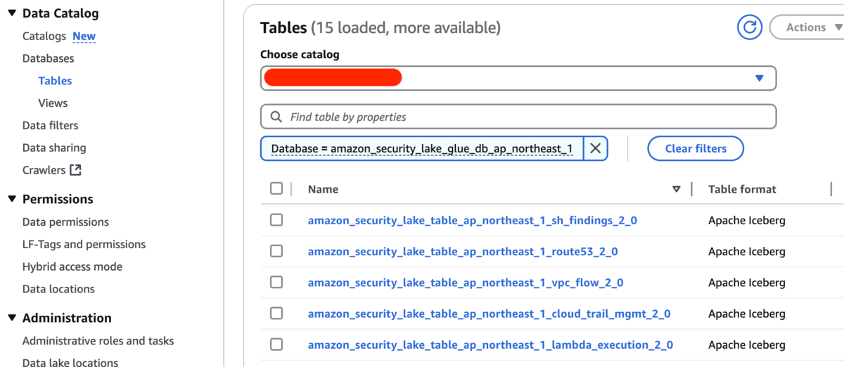
Task: Collapse the Administration section
Action: click(x=11, y=318)
